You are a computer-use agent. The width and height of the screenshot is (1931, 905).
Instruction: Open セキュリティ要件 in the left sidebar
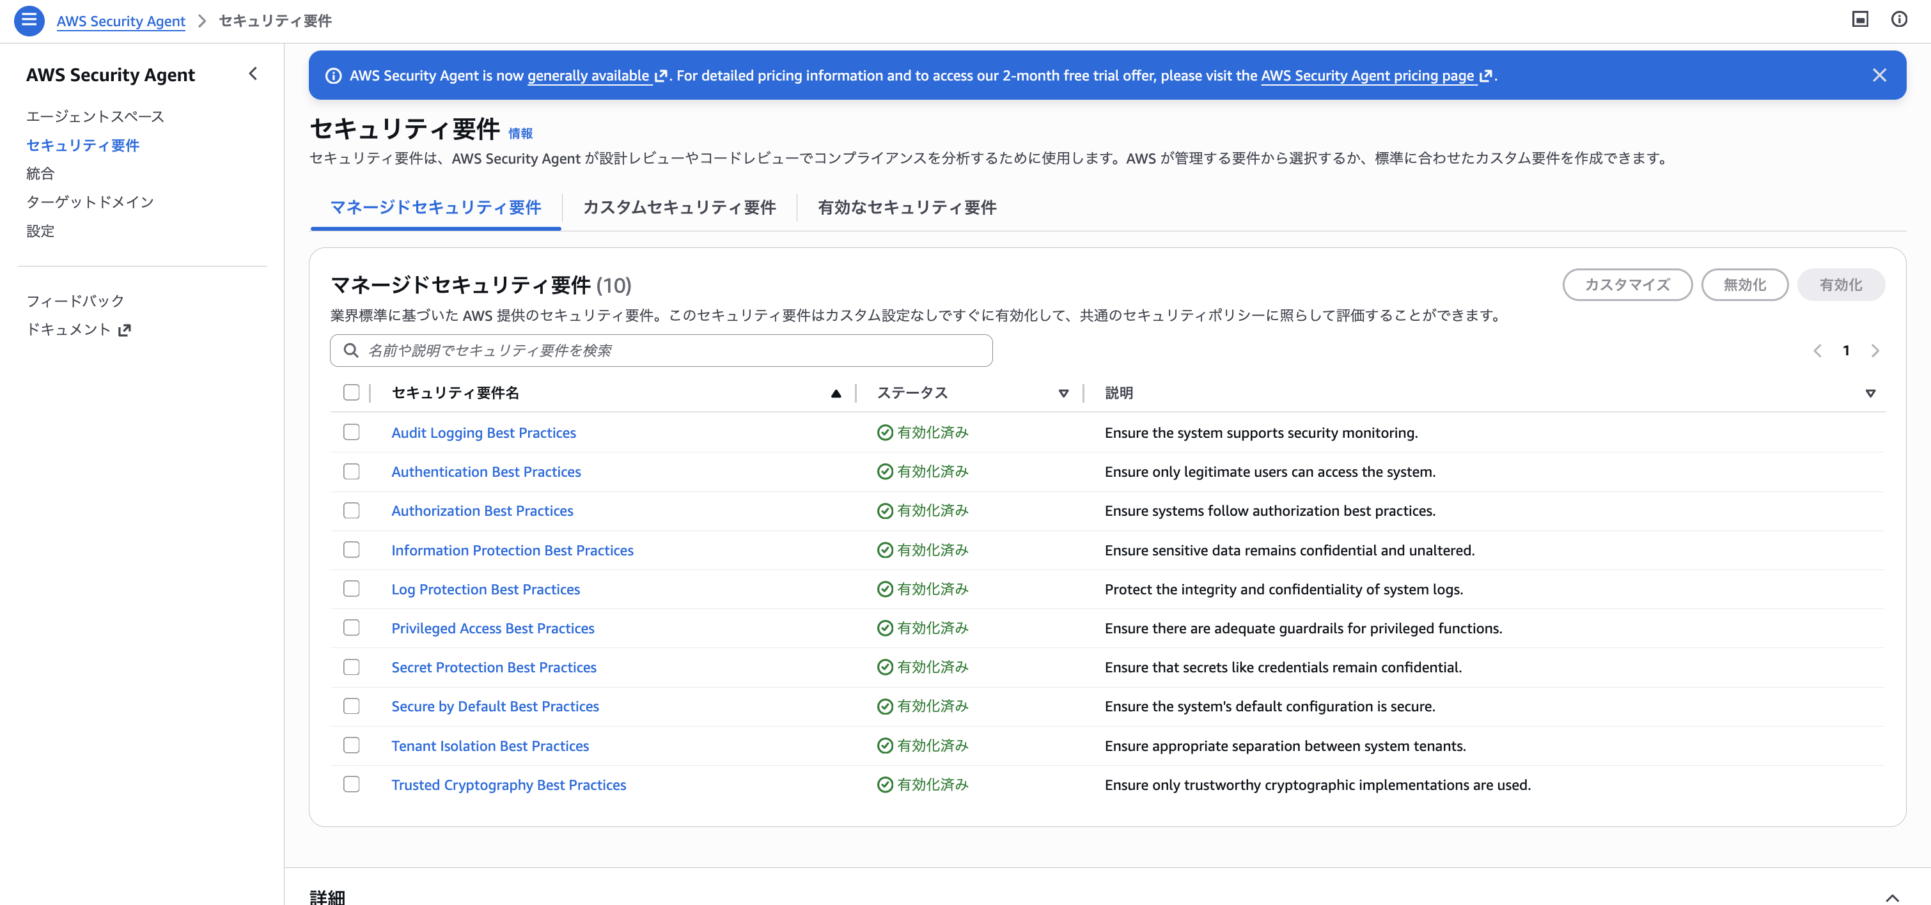tap(82, 145)
